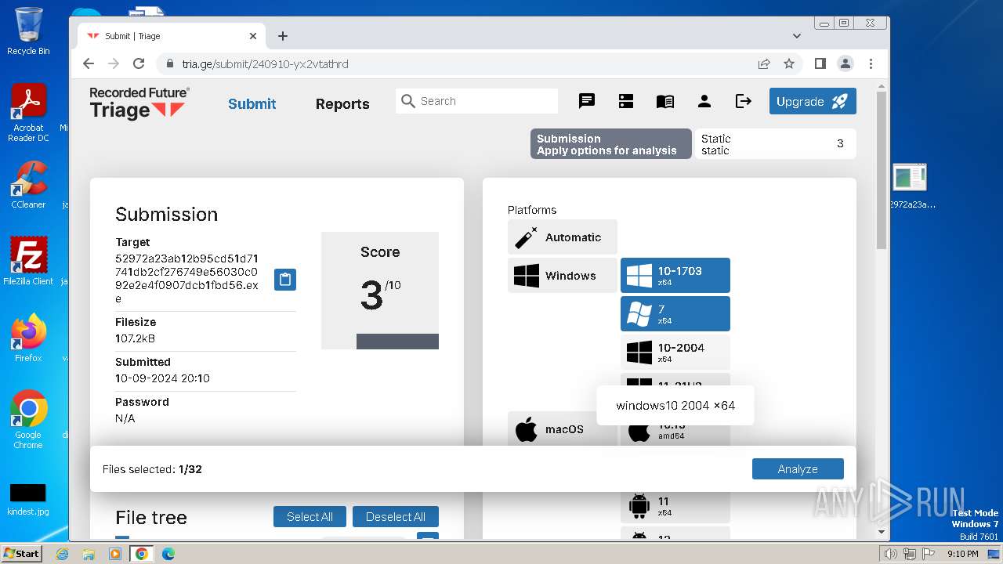Screen dimensions: 1003x564
Task: Click the browser back arrow
Action: pyautogui.click(x=89, y=63)
